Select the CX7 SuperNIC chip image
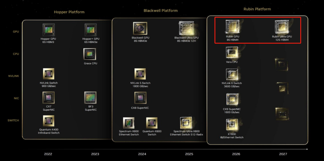The height and width of the screenshot is (161, 324). point(49,98)
